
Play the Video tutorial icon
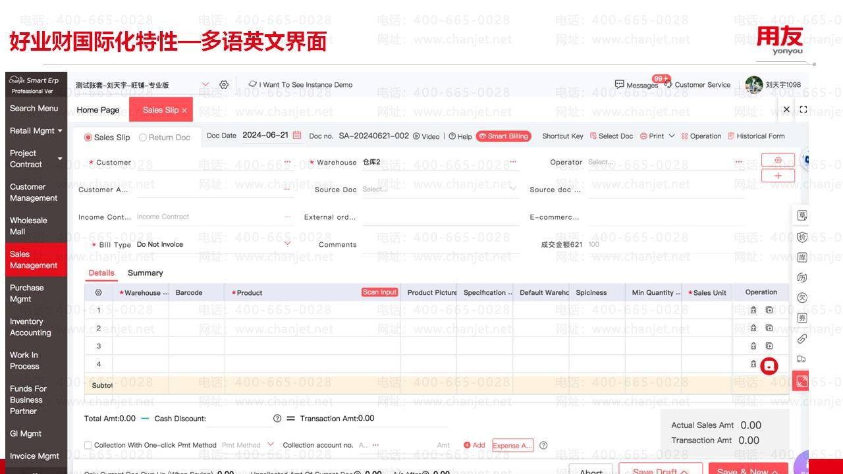pos(416,136)
